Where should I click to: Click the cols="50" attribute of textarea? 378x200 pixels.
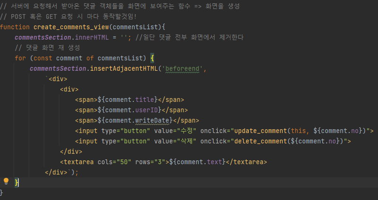[115, 162]
